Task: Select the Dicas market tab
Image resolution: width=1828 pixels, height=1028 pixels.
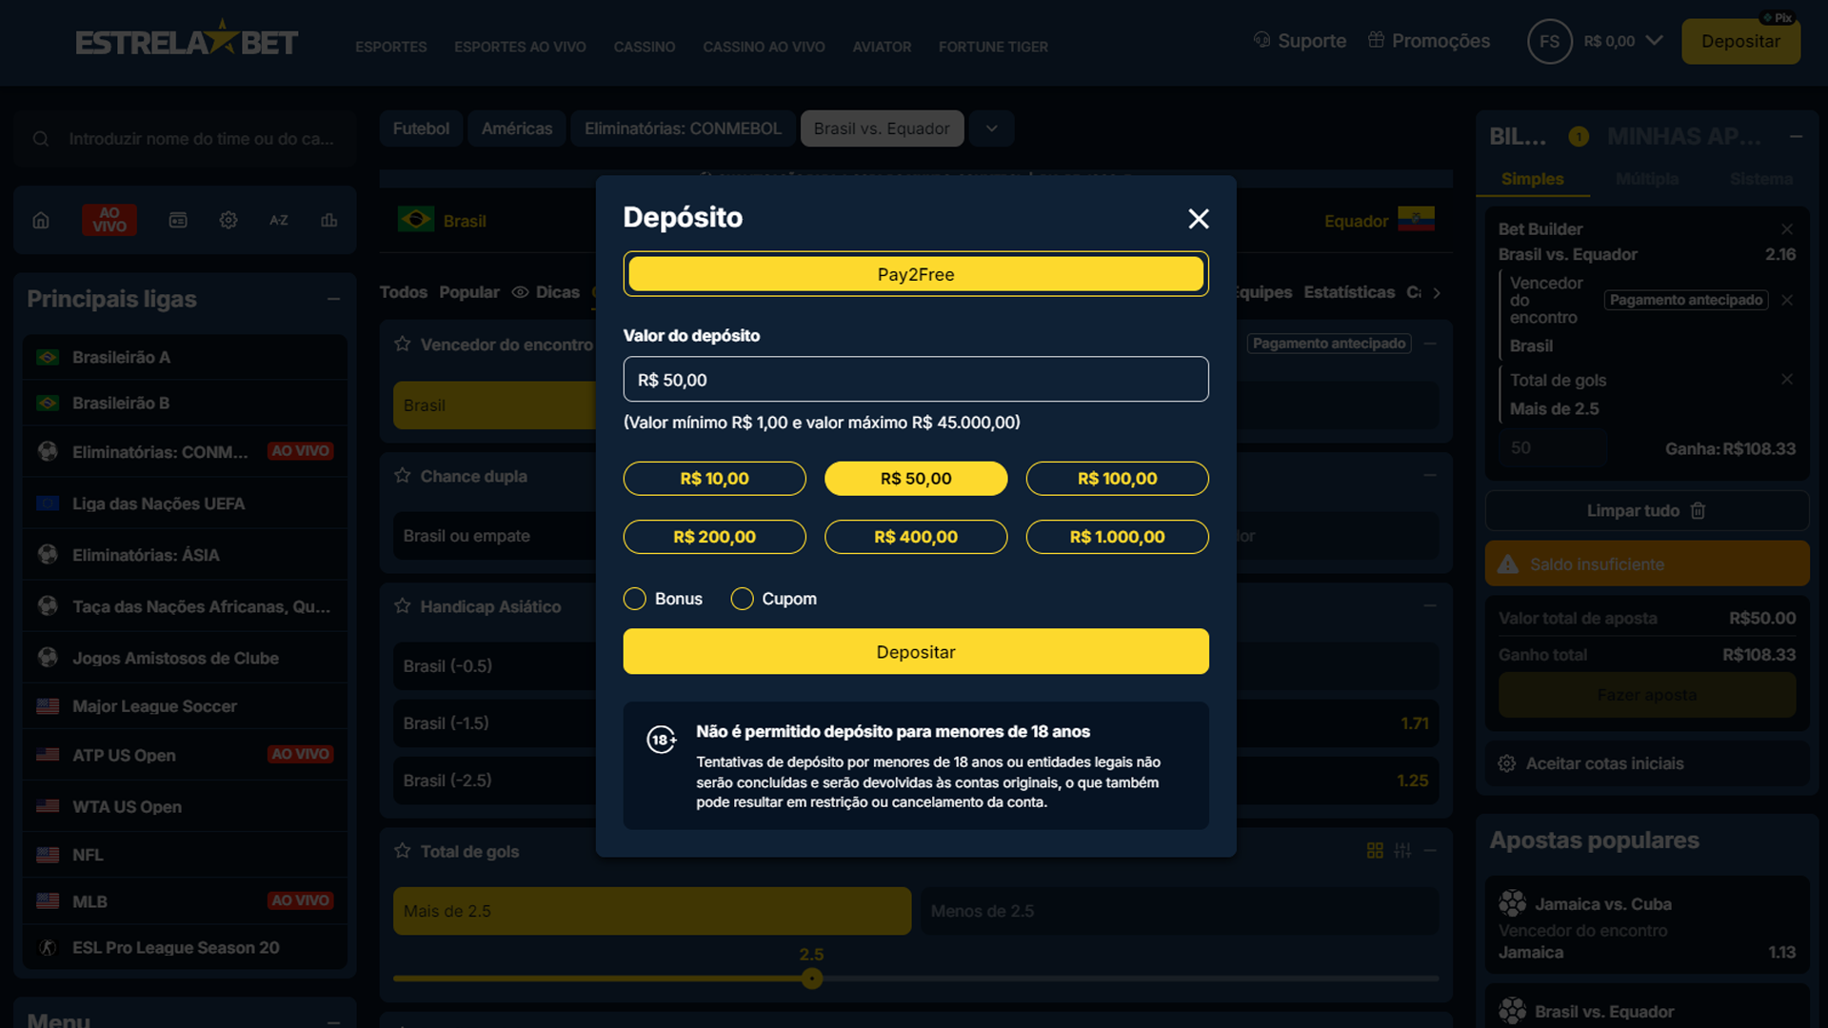Action: pos(546,292)
